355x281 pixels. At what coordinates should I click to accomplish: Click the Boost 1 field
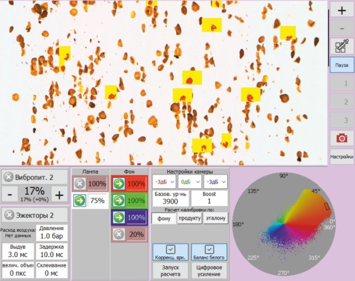tap(209, 198)
